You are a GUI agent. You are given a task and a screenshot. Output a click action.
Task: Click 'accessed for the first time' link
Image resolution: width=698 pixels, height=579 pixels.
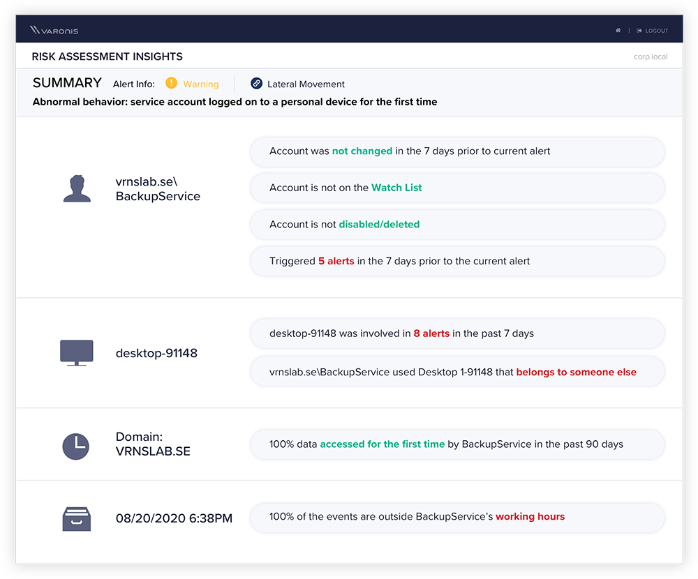pyautogui.click(x=382, y=444)
